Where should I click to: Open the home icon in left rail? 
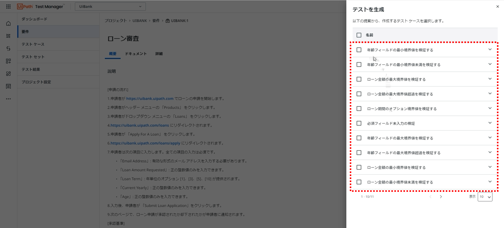pos(8,23)
